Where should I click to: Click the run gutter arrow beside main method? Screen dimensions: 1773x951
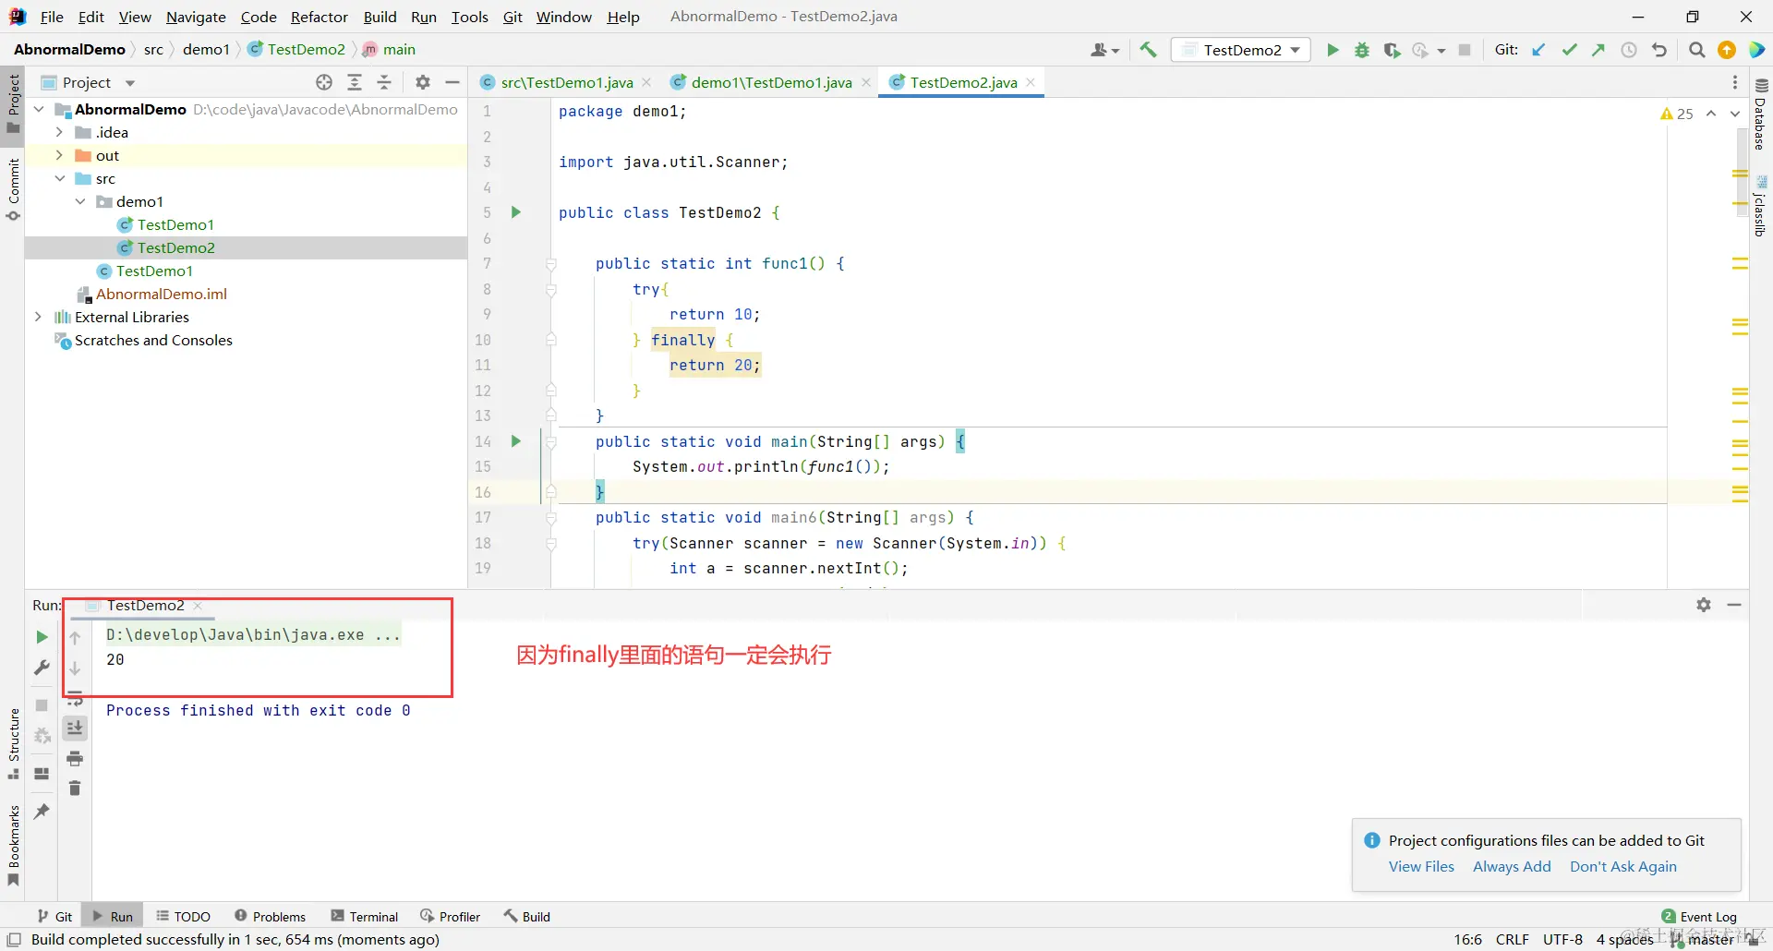(x=516, y=441)
